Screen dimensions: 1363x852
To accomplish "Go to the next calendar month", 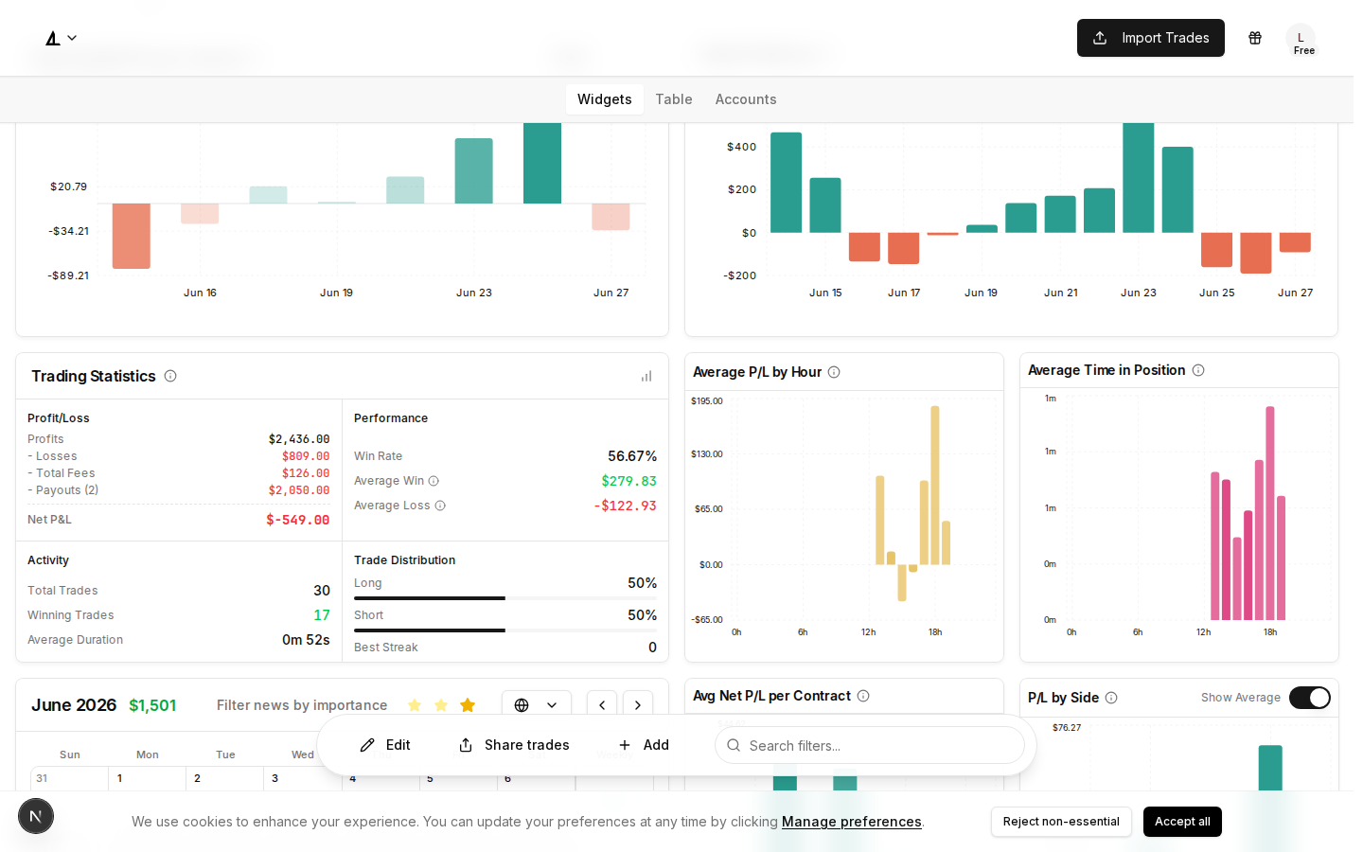I will [x=638, y=705].
